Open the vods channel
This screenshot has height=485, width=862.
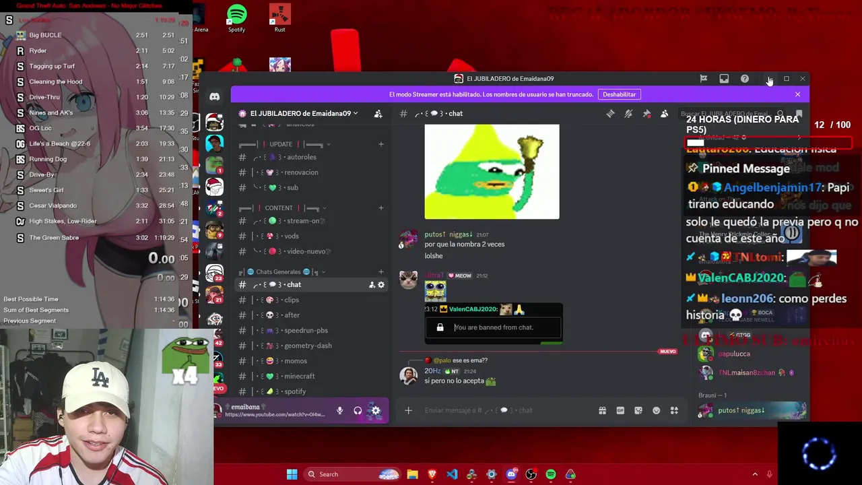point(310,236)
